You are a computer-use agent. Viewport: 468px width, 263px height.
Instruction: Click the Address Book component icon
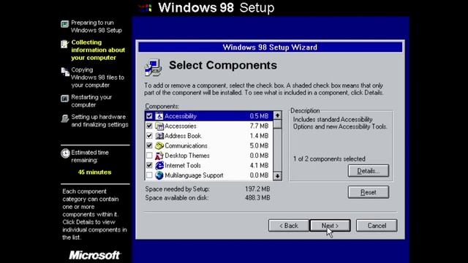pos(159,136)
